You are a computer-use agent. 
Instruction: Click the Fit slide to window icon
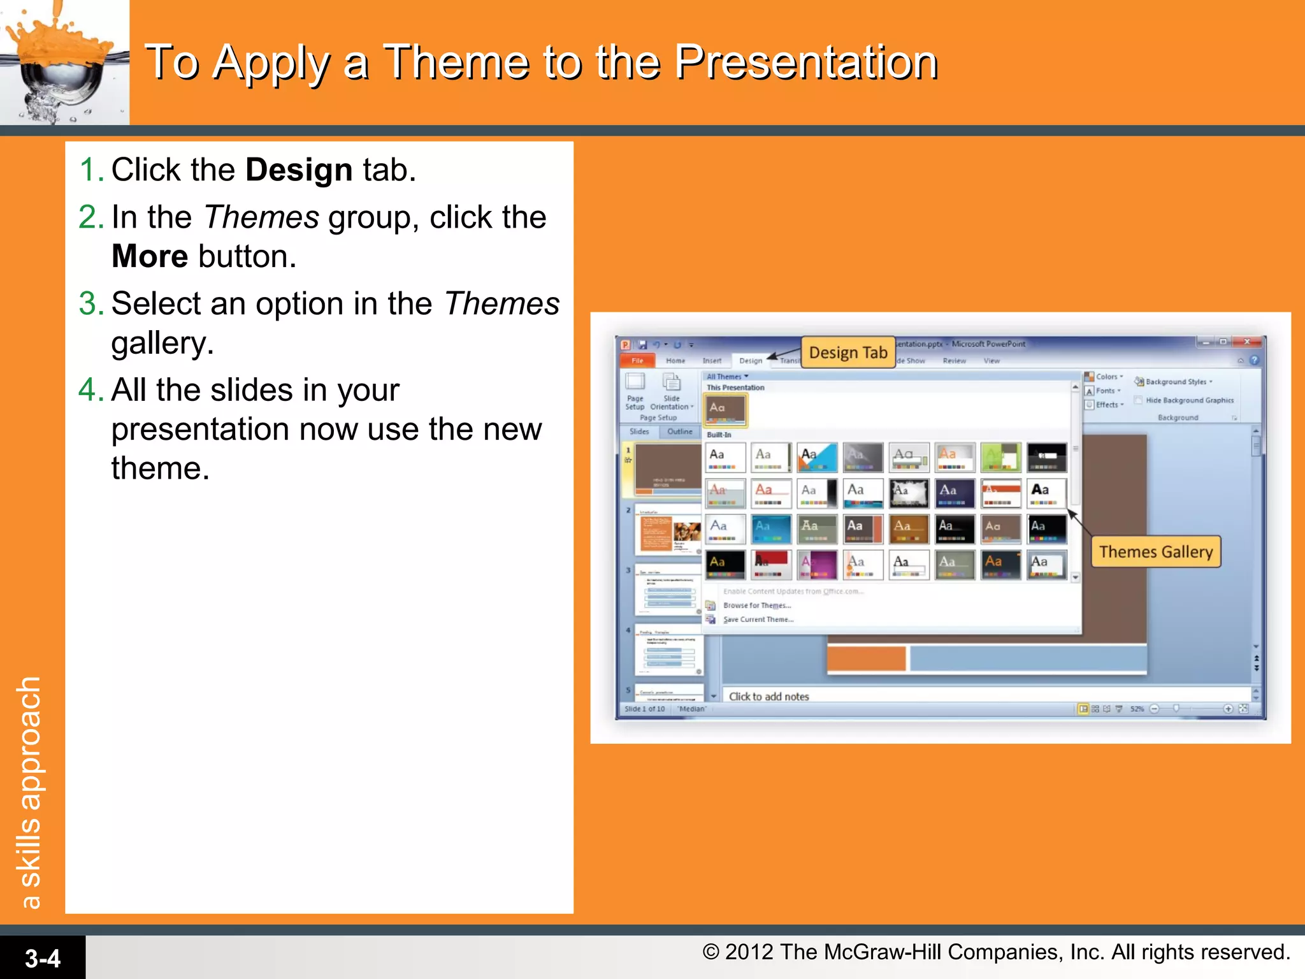point(1243,709)
